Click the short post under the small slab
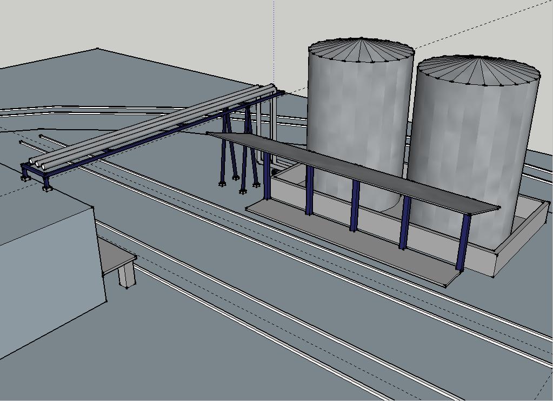The width and height of the screenshot is (553, 401). pos(126,275)
